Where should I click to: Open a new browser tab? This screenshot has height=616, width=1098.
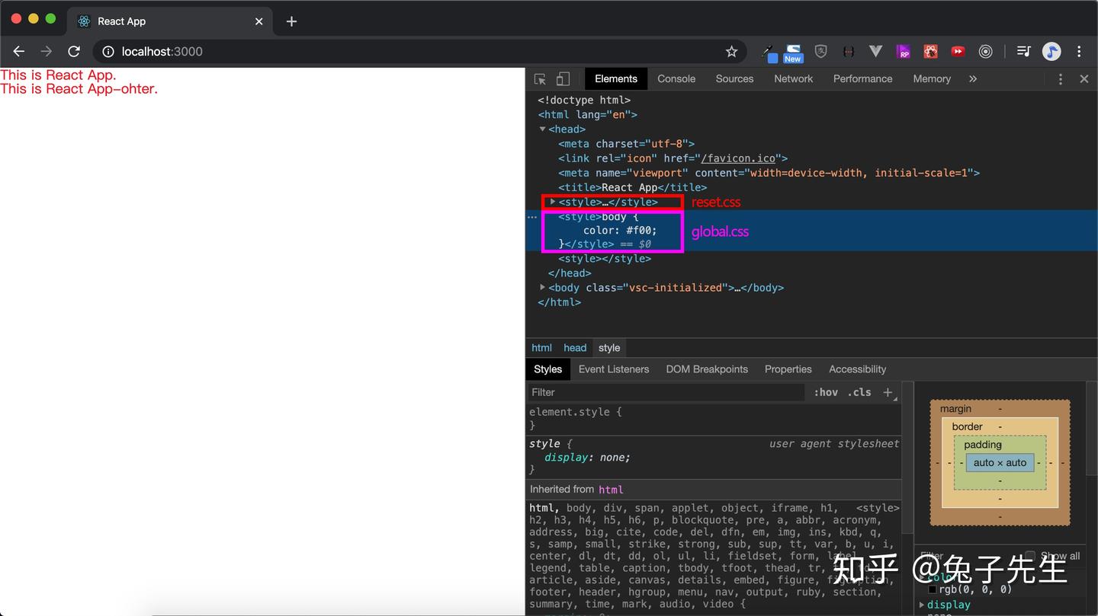291,21
